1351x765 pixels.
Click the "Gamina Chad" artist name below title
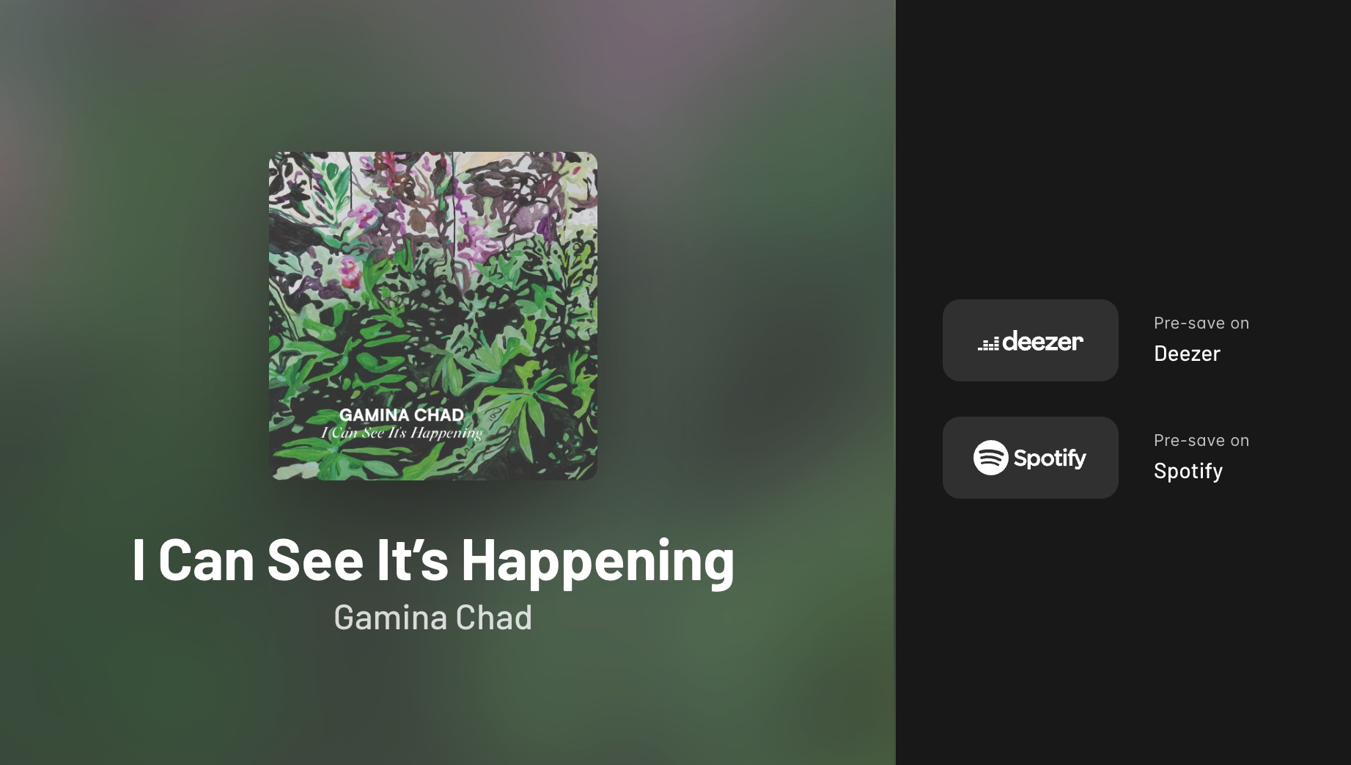click(432, 618)
